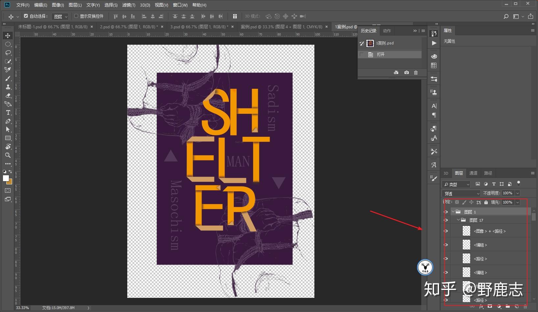Image resolution: width=538 pixels, height=312 pixels.
Task: Lock all for the selected layer
Action: (x=486, y=202)
